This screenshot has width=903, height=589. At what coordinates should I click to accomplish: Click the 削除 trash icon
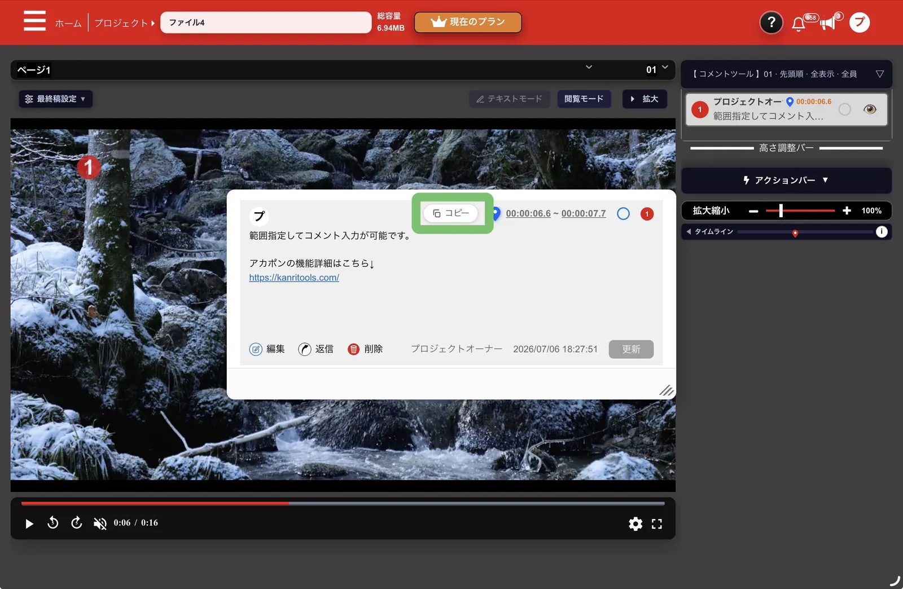pos(353,349)
